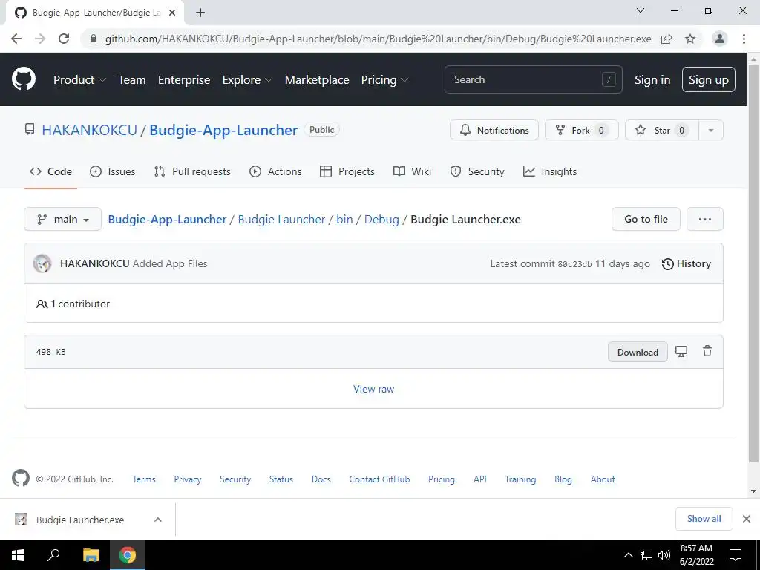
Task: Open the Actions tab
Action: tap(275, 171)
